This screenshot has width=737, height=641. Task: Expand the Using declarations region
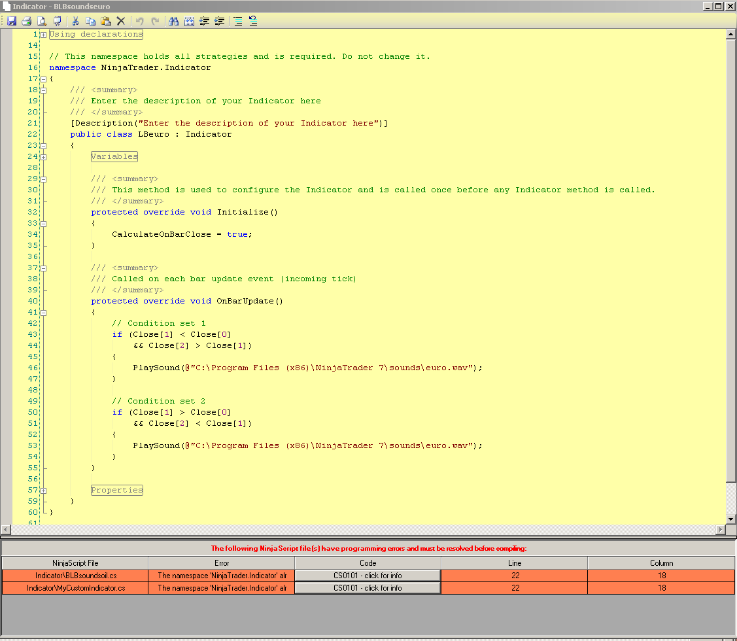[43, 35]
